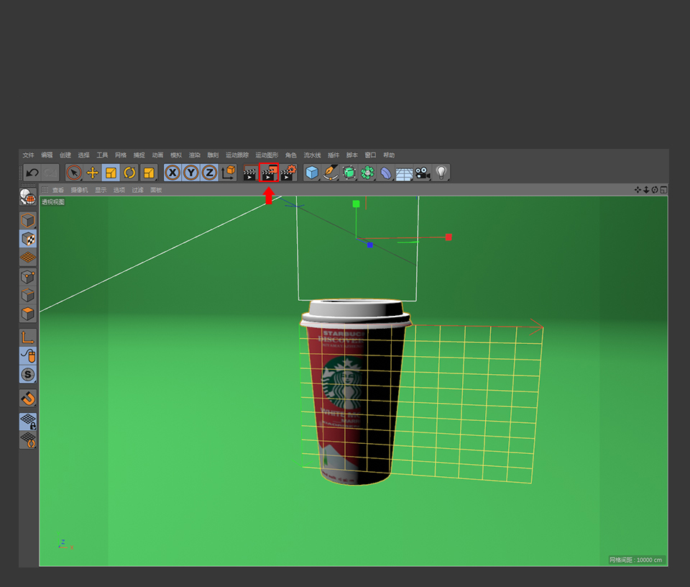Open the 选择 menu

(x=83, y=155)
